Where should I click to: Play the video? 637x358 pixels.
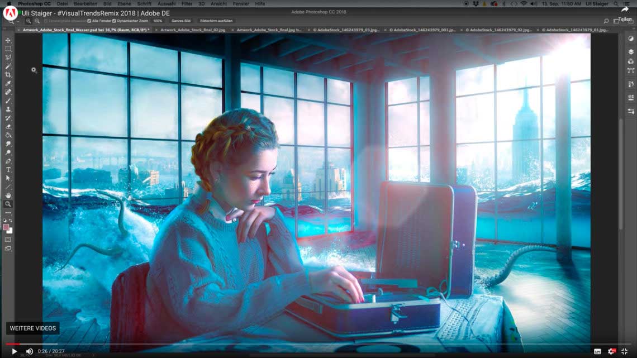coord(14,351)
